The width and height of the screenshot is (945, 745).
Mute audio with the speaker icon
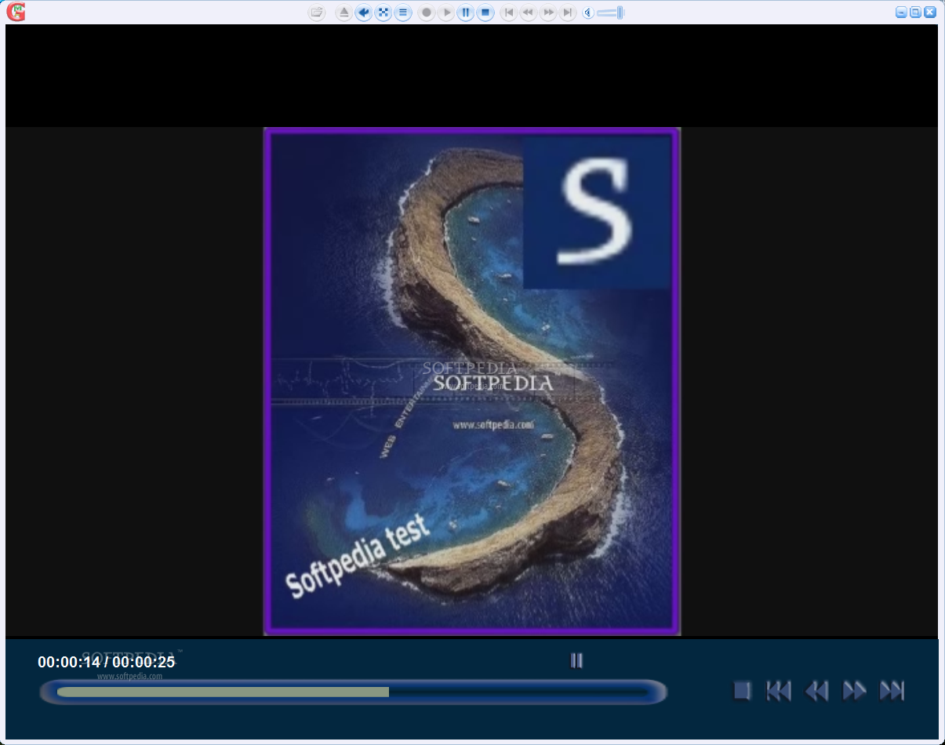coord(588,13)
